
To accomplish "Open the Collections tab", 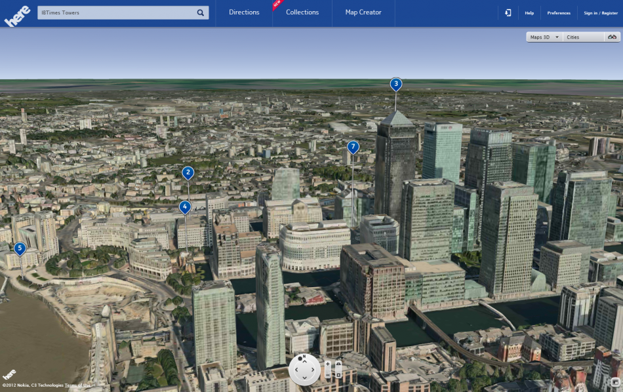I will pyautogui.click(x=302, y=12).
